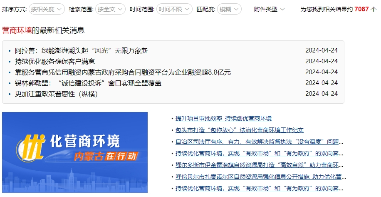
Task: Open 锡林郭勒盟 诚信建设投诉 news item
Action: pos(88,83)
